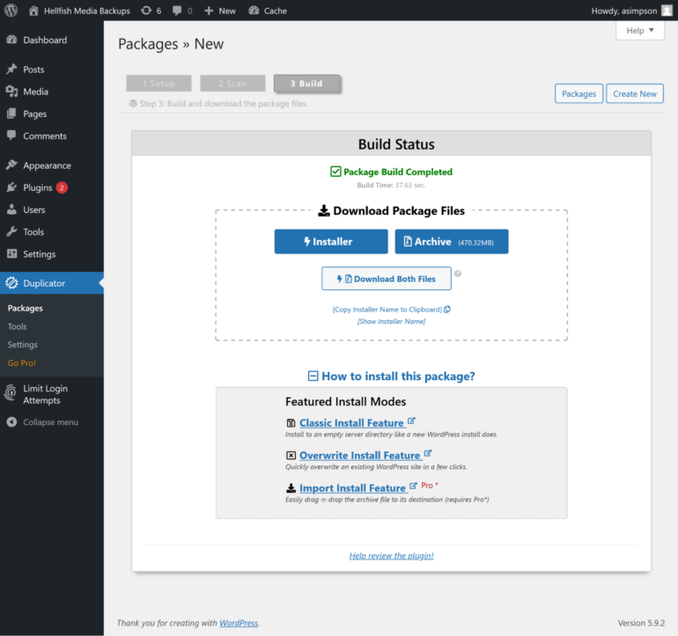This screenshot has width=678, height=636.
Task: Click the help question mark beside Download Both Files
Action: tap(458, 274)
